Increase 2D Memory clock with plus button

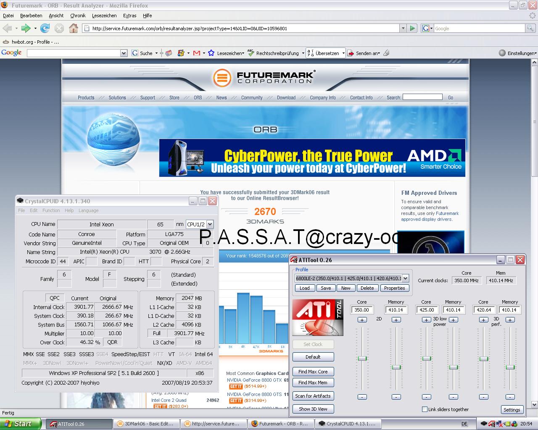pos(396,320)
